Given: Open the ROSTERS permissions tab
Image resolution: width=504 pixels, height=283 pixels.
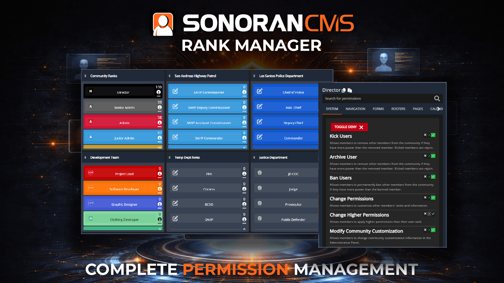Looking at the screenshot, I should (x=398, y=109).
